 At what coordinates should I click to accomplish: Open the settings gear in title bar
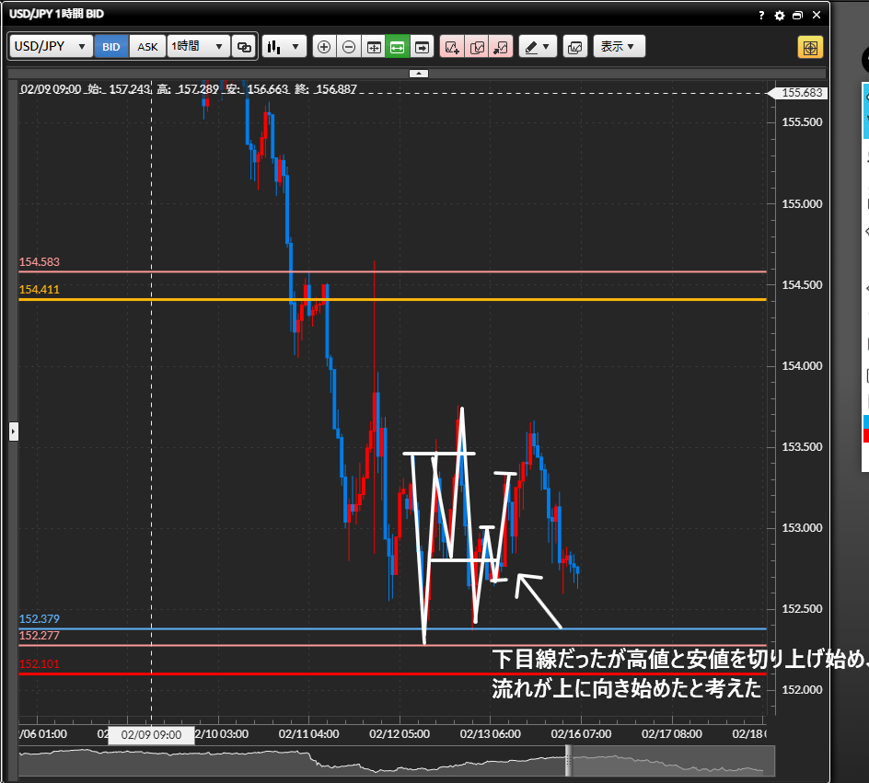[x=780, y=16]
